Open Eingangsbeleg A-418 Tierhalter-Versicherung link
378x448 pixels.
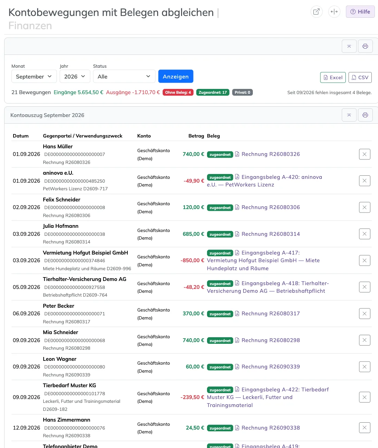pyautogui.click(x=268, y=287)
